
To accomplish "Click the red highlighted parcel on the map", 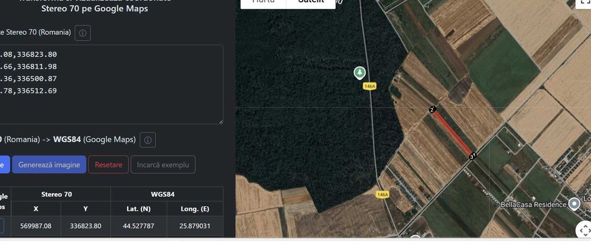I will click(453, 133).
